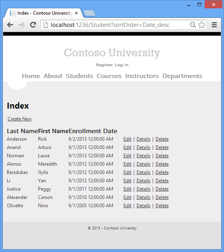Close the Index - Contoso University tab
This screenshot has height=252, width=224.
[x=76, y=13]
